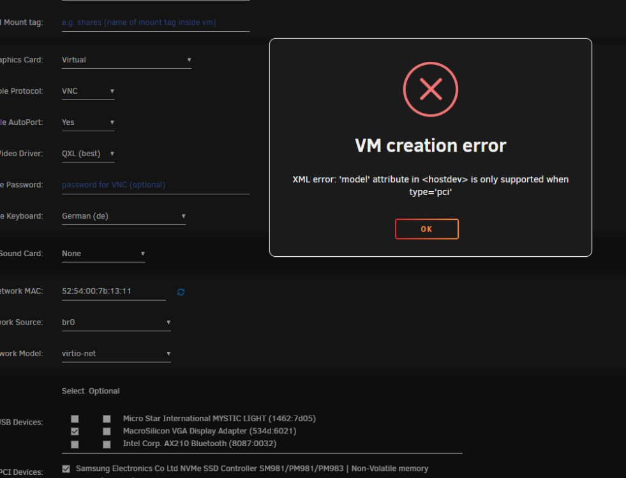Click the red X error icon
626x478 pixels.
[430, 89]
